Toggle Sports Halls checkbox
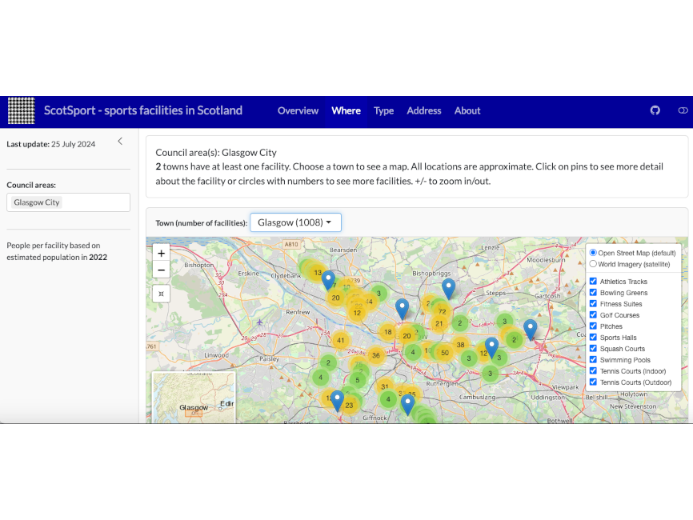Screen dimensions: 693x520 [593, 337]
